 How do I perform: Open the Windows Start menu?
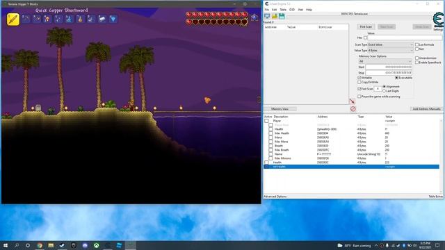tap(6, 245)
